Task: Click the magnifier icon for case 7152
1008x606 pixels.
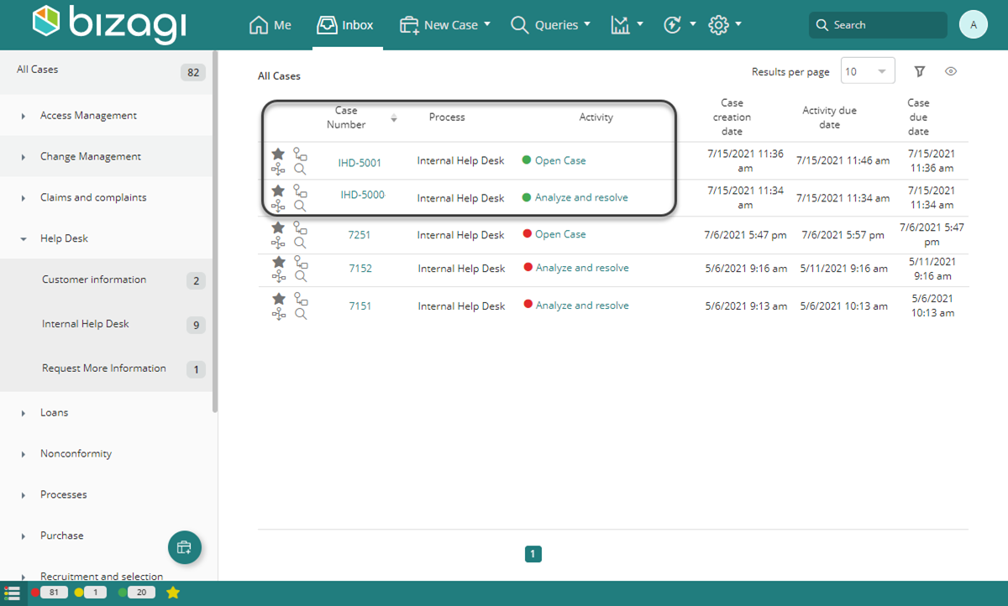Action: pyautogui.click(x=301, y=276)
